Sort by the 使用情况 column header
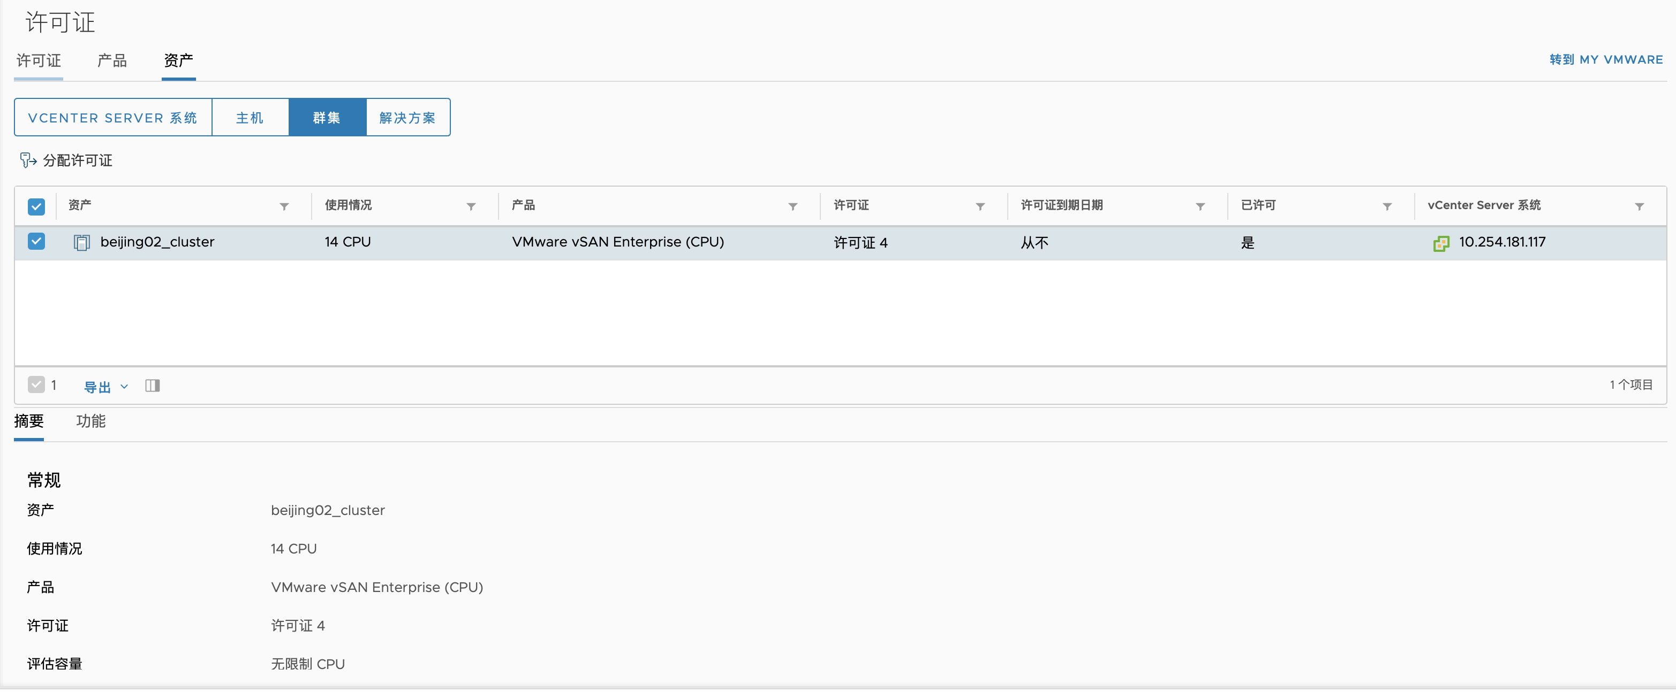Screen dimensions: 1676x692 coord(348,205)
